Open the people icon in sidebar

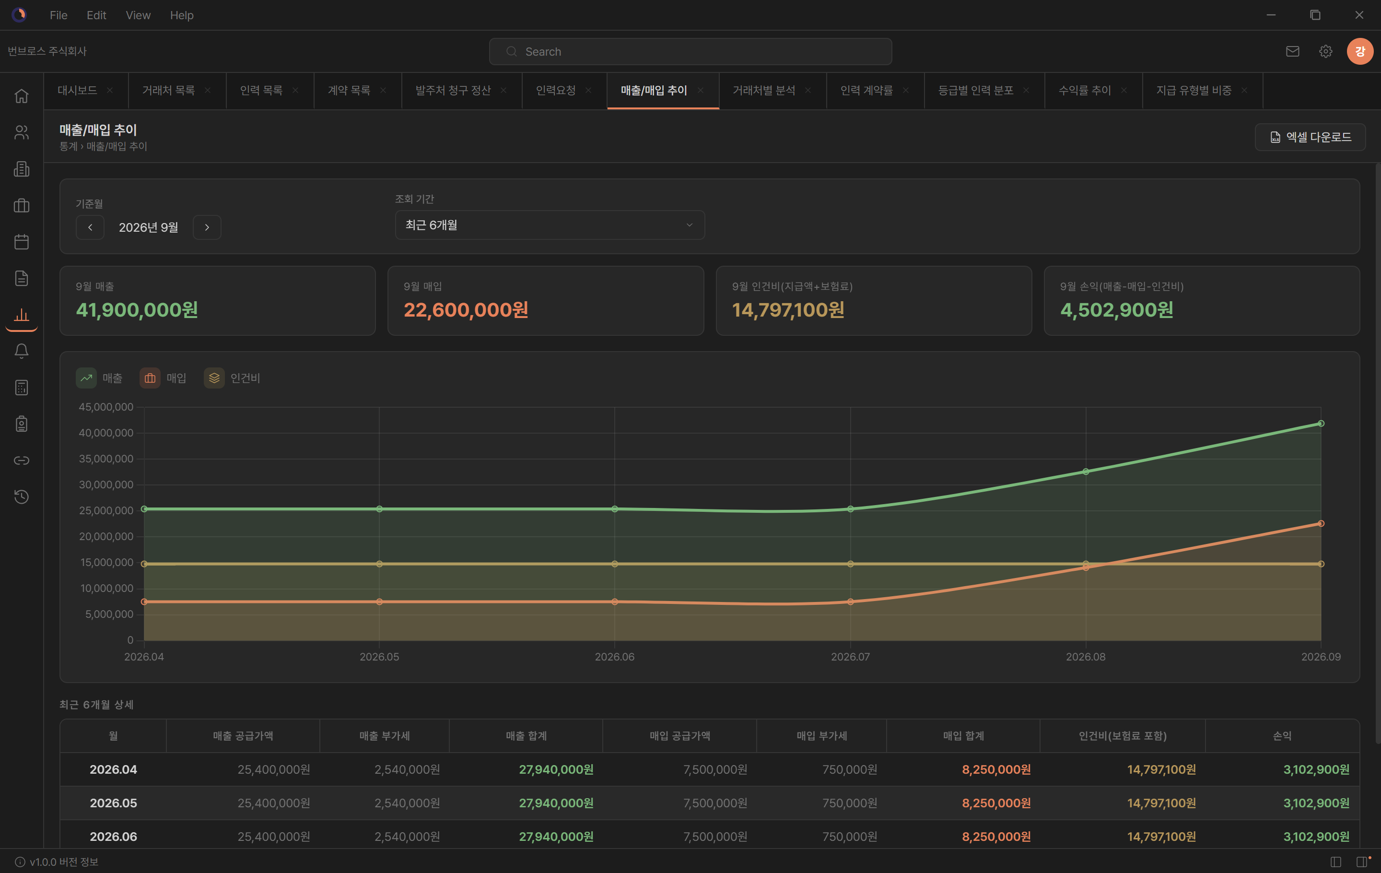[21, 132]
